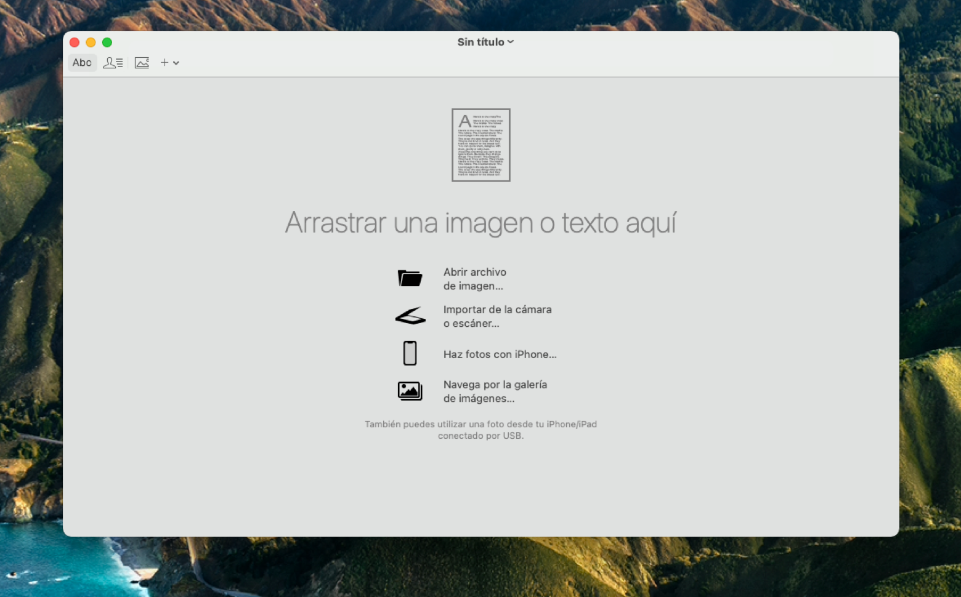
Task: Click the document preview icon above the drop text
Action: pos(480,145)
